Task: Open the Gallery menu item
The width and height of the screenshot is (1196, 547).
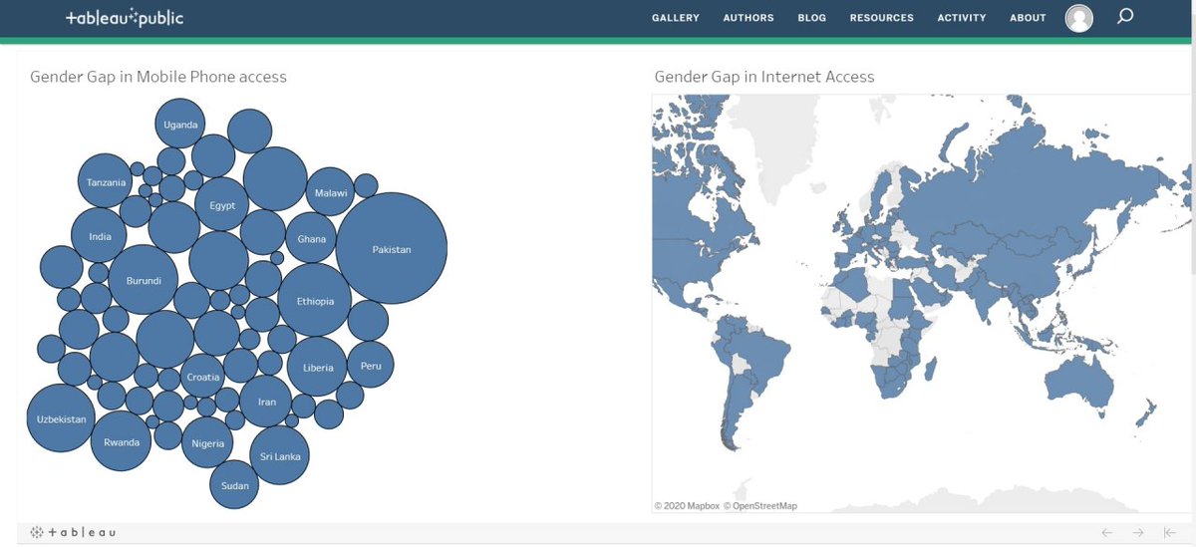Action: [x=676, y=18]
